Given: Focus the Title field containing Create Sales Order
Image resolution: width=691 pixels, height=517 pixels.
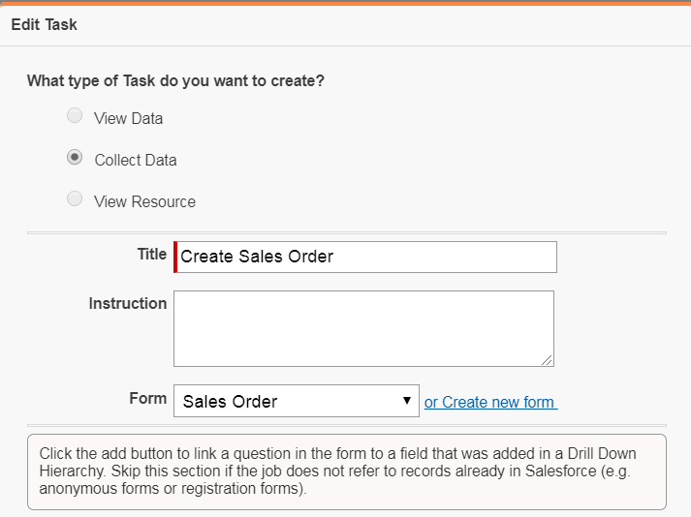Looking at the screenshot, I should coord(366,257).
